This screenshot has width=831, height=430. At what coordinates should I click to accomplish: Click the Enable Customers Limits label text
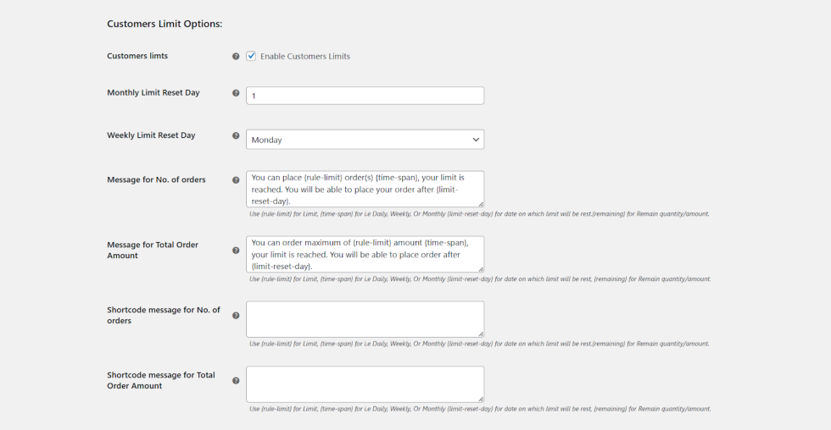tap(304, 57)
